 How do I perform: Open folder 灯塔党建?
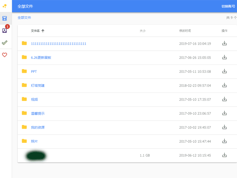click(x=38, y=85)
